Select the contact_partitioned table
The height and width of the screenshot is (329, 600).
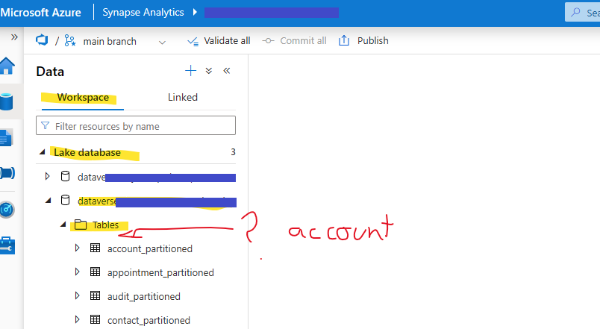[149, 320]
